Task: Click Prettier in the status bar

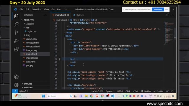Action: pyautogui.click(x=158, y=91)
